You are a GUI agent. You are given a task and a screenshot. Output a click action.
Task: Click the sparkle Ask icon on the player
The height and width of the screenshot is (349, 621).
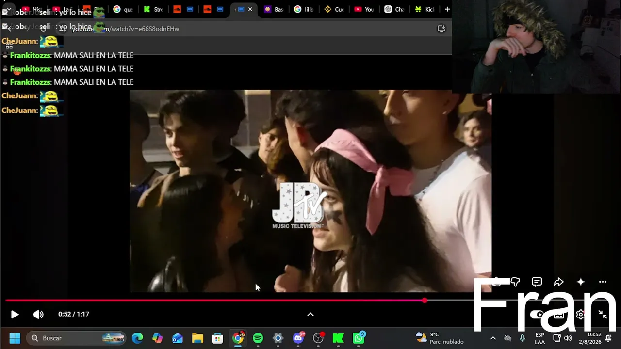tap(581, 282)
